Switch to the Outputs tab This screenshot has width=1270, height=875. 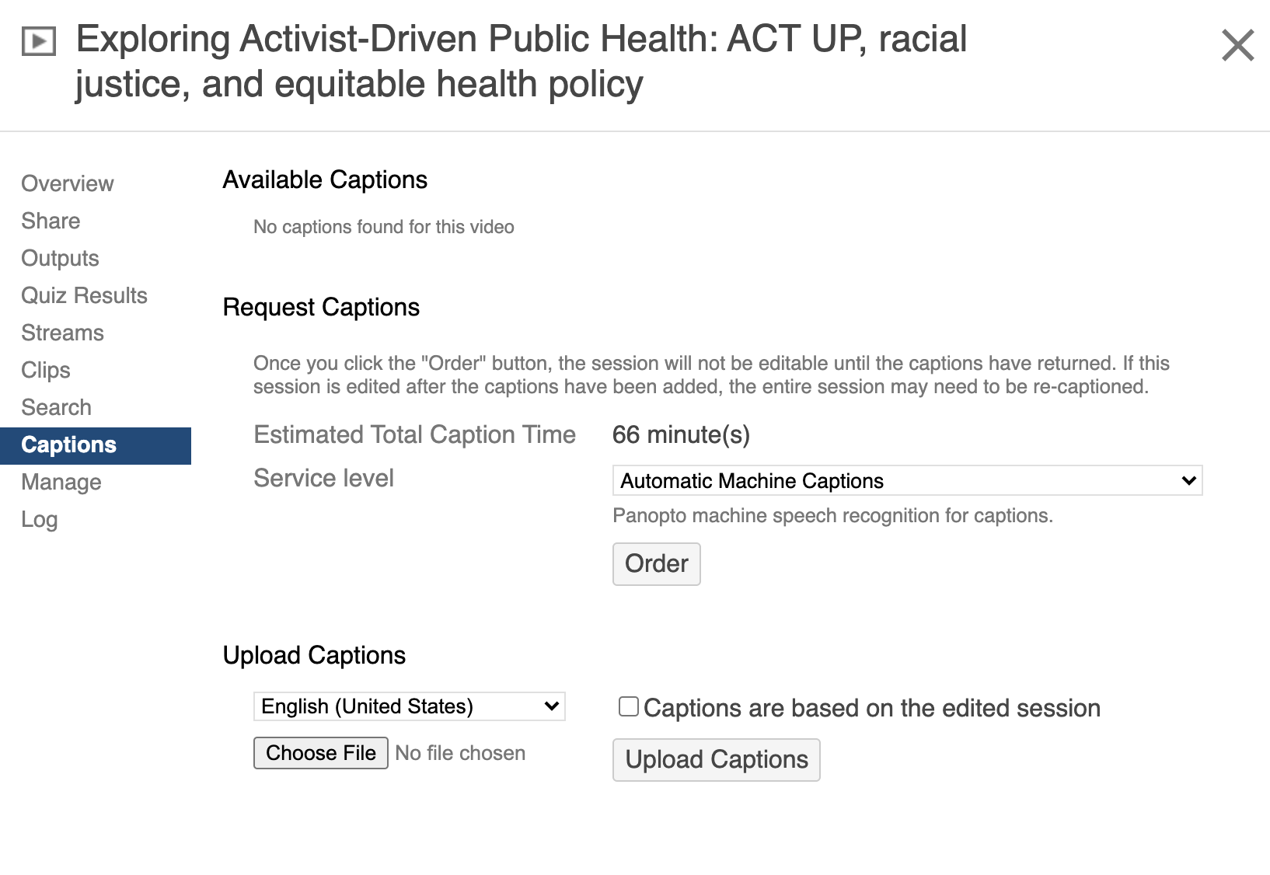point(60,258)
